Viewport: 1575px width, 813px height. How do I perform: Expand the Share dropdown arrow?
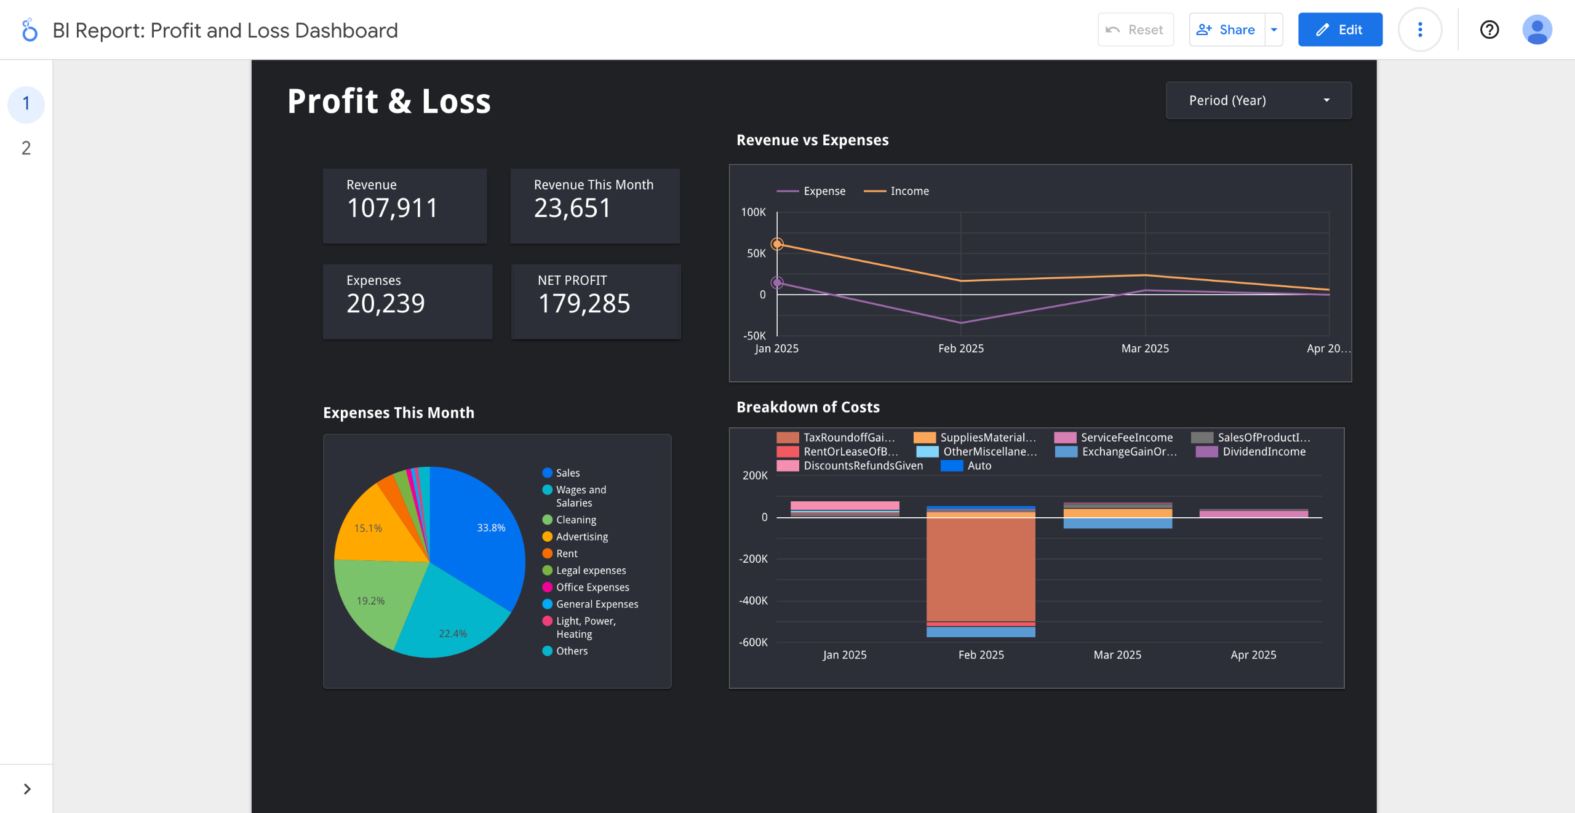click(x=1274, y=30)
